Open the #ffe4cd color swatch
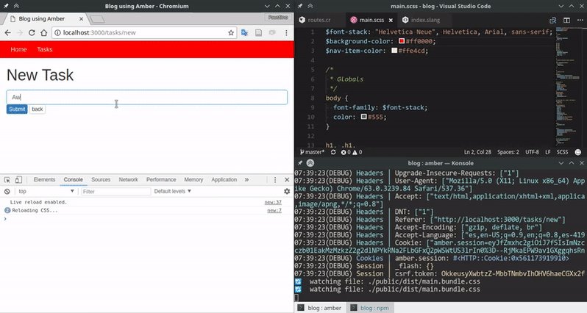Viewport: 587px width, 313px height. 394,51
